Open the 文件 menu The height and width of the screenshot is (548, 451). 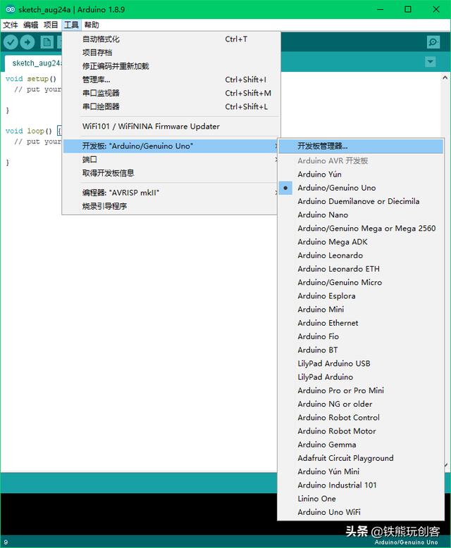click(x=11, y=25)
